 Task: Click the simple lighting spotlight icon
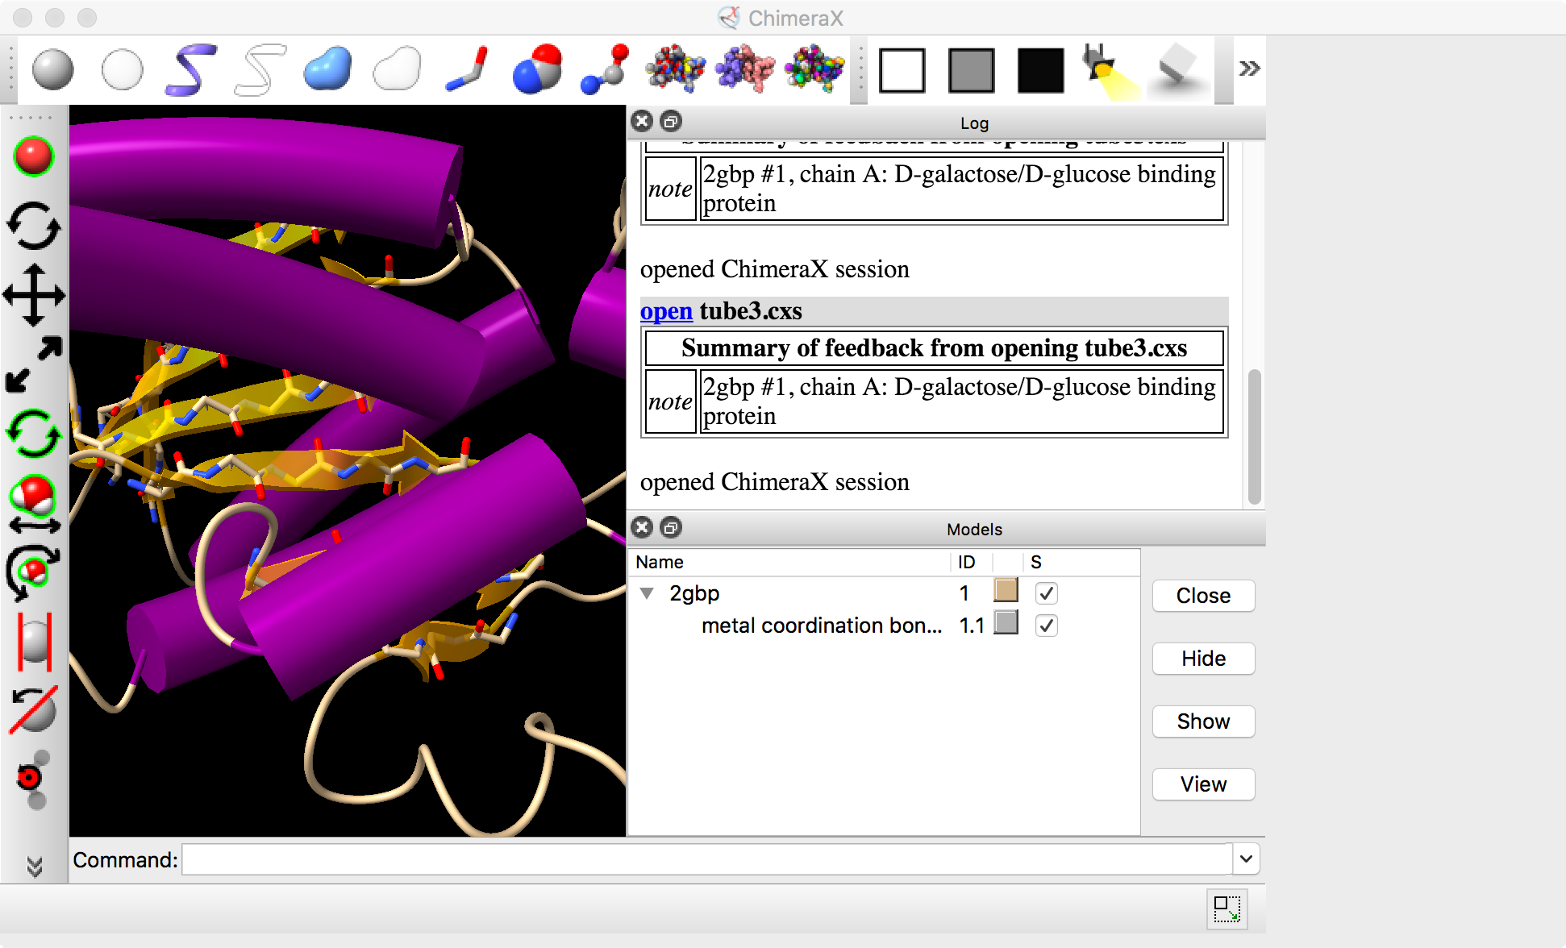[x=1110, y=70]
